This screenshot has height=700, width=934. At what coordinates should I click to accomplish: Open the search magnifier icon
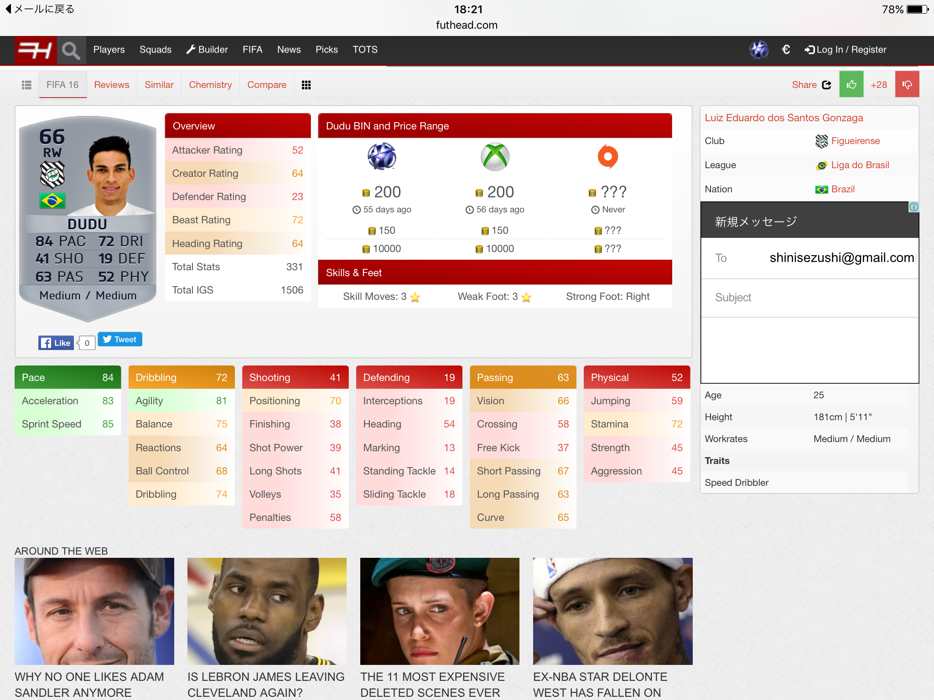(x=71, y=50)
